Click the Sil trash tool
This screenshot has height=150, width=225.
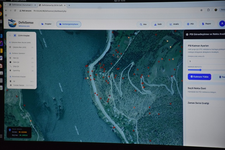[21, 81]
